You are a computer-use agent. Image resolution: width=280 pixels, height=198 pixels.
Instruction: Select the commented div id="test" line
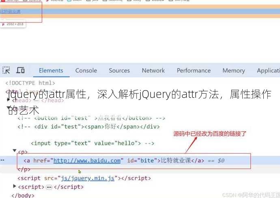click(x=88, y=126)
